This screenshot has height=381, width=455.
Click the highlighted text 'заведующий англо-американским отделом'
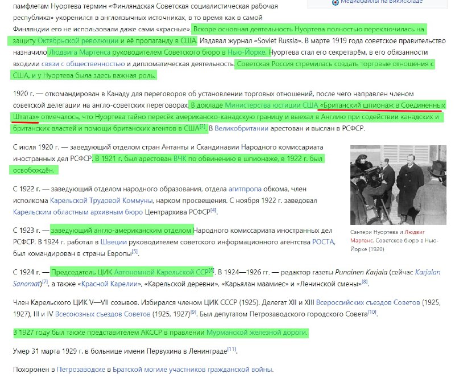tap(121, 231)
